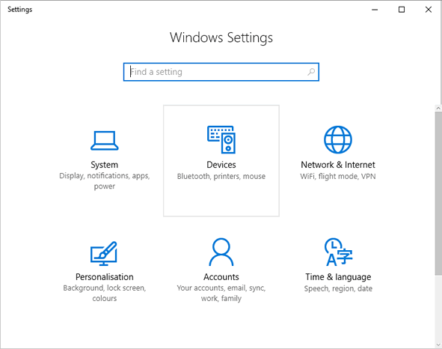442x349 pixels.
Task: Click the magnifier search icon
Action: (x=311, y=72)
